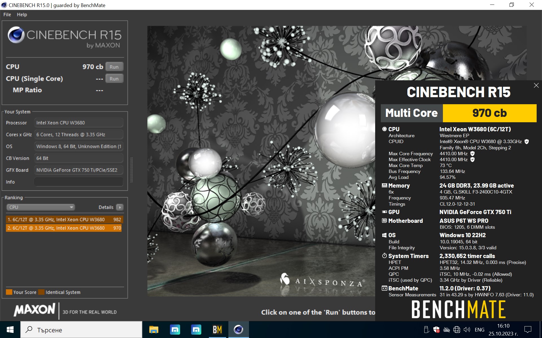Click ASUS P6T WS PRO motherboard text
The image size is (542, 338).
(464, 221)
